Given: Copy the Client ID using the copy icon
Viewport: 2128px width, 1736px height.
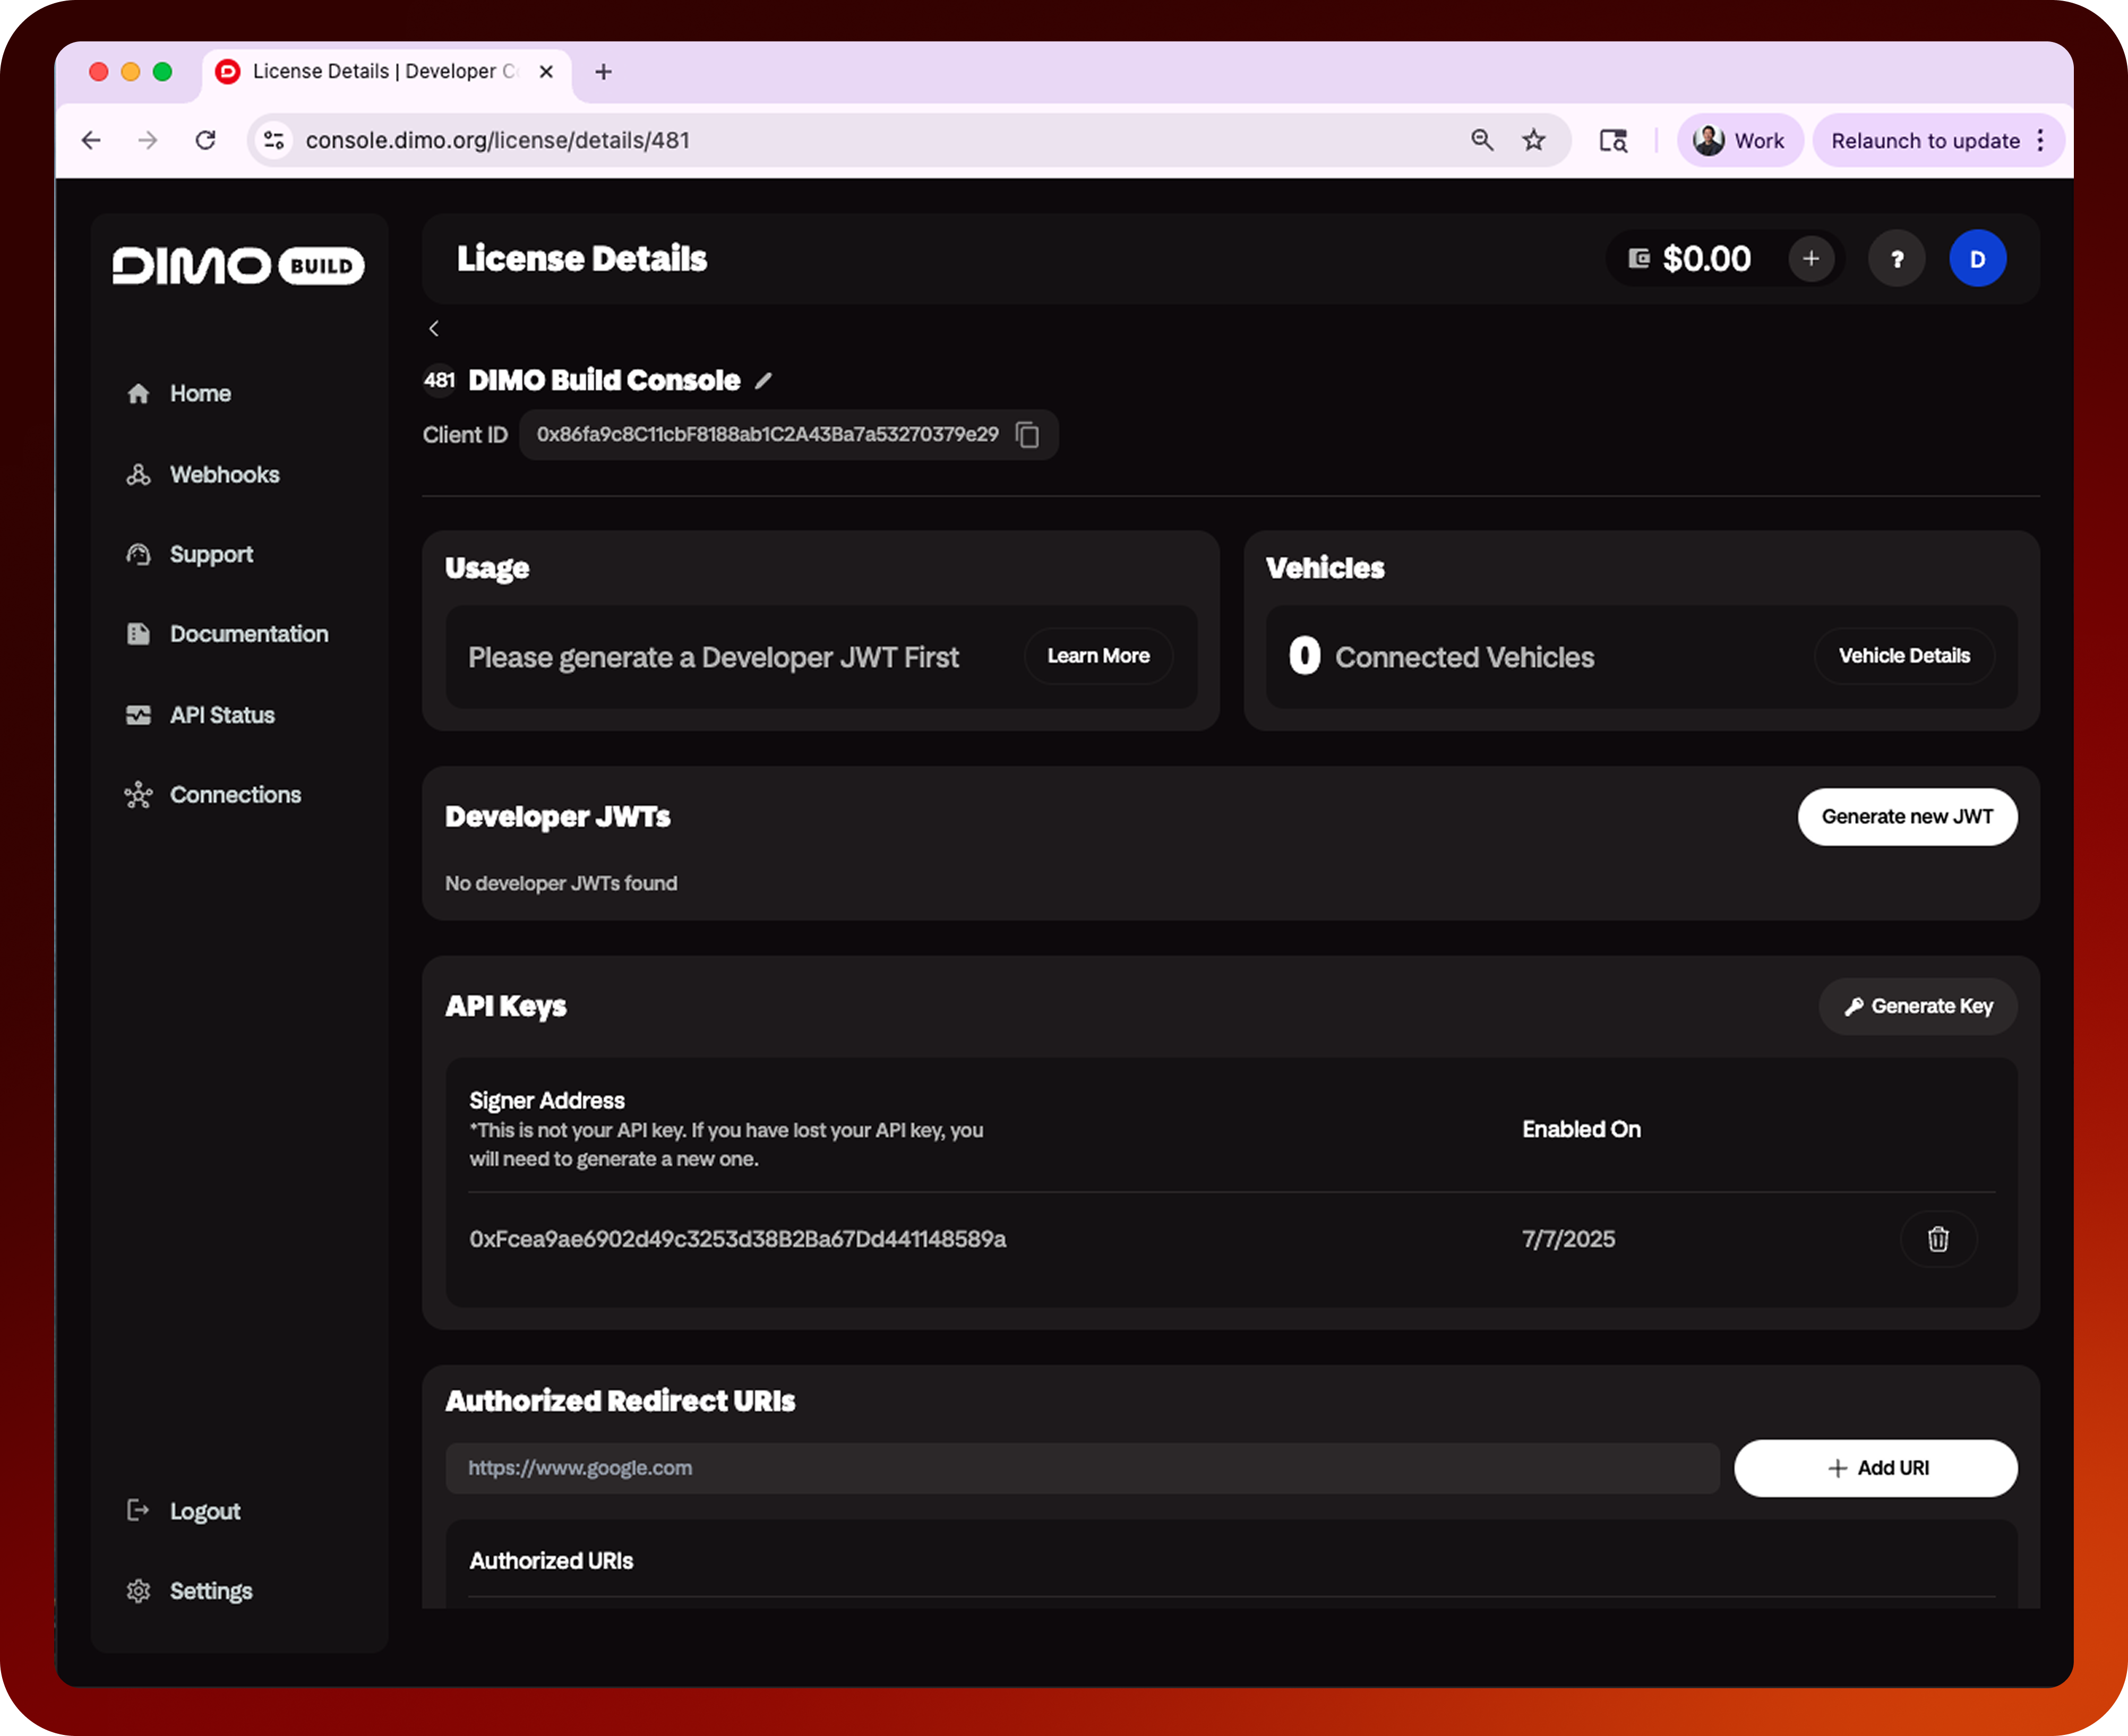Looking at the screenshot, I should pos(1028,435).
